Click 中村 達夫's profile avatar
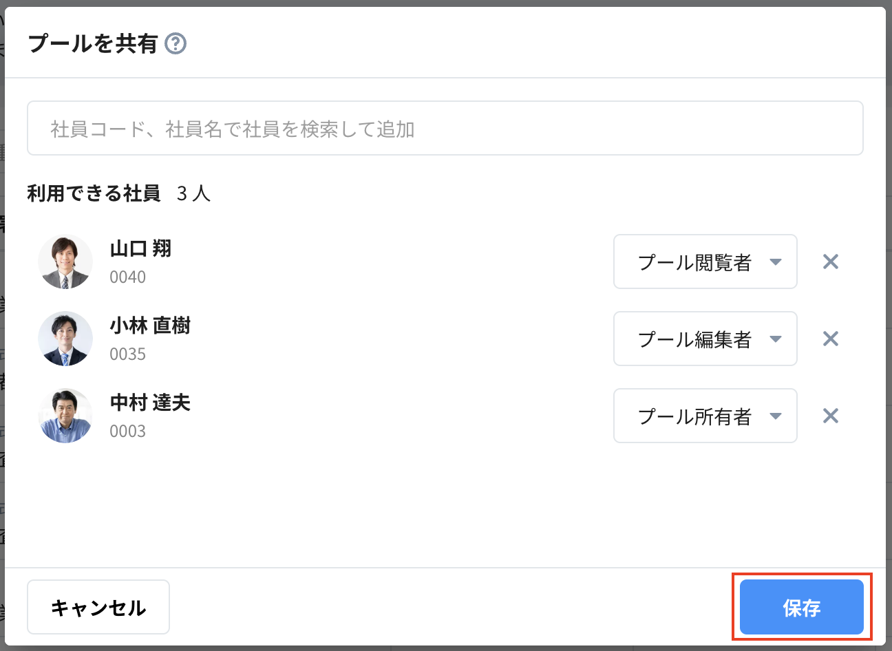Viewport: 892px width, 651px height. (x=65, y=416)
